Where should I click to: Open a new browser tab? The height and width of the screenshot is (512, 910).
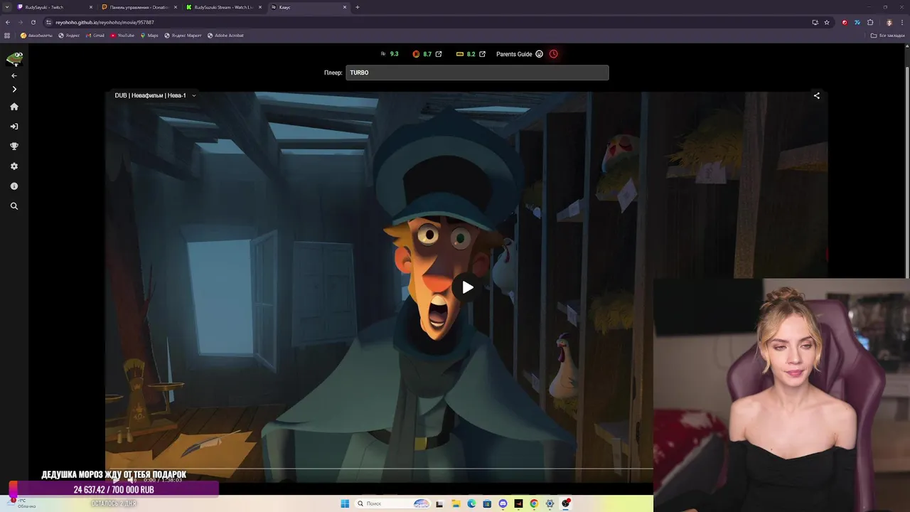click(x=357, y=7)
